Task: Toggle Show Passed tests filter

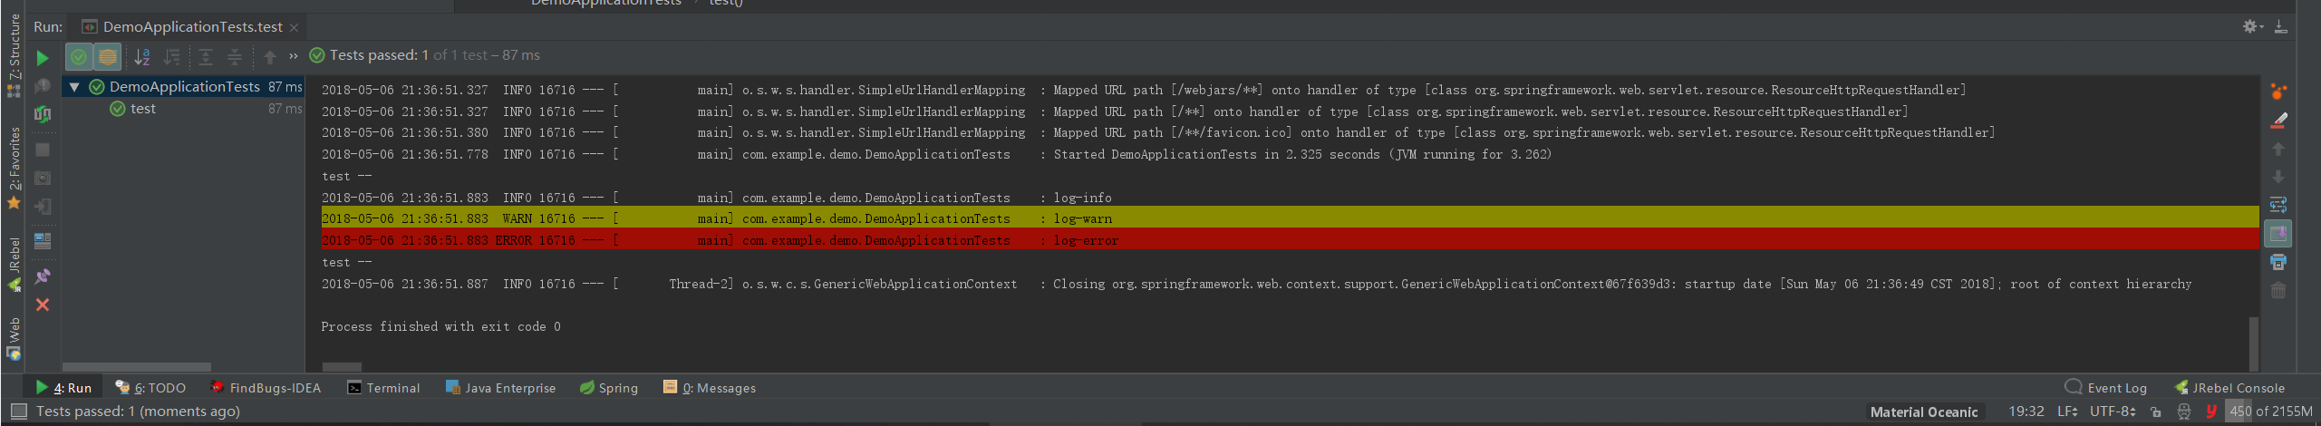Action: coord(79,57)
